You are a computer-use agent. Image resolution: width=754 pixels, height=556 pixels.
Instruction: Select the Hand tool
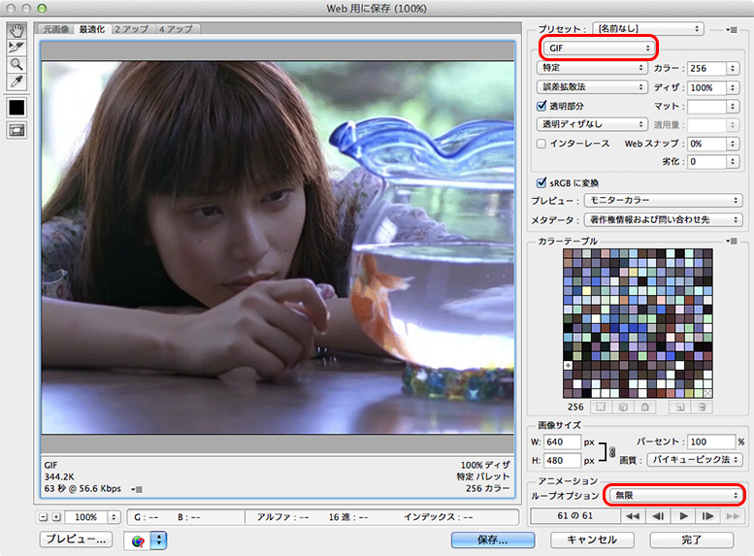[16, 32]
